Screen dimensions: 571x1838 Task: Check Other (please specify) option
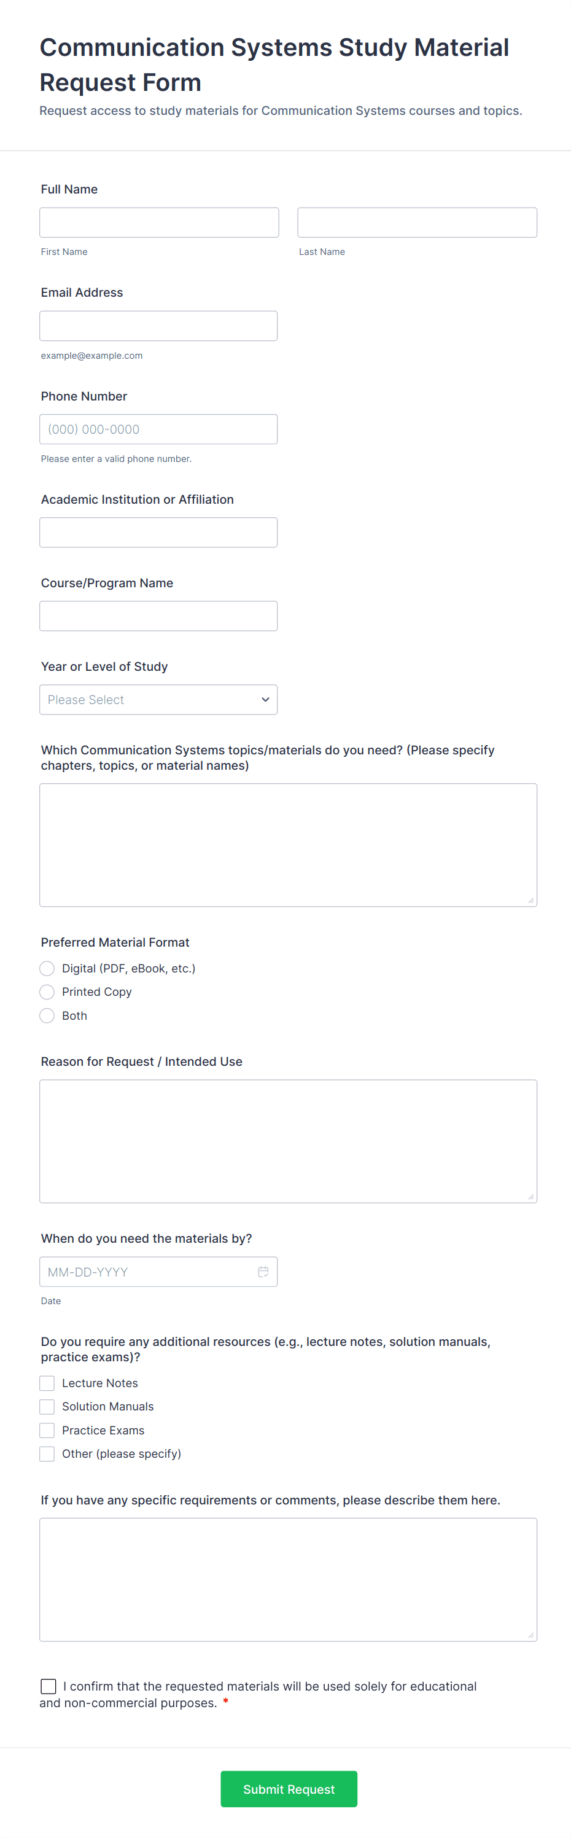(x=47, y=1453)
